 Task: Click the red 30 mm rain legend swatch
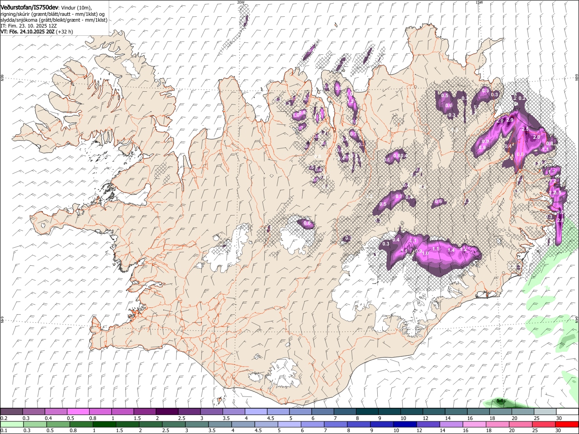(x=567, y=425)
